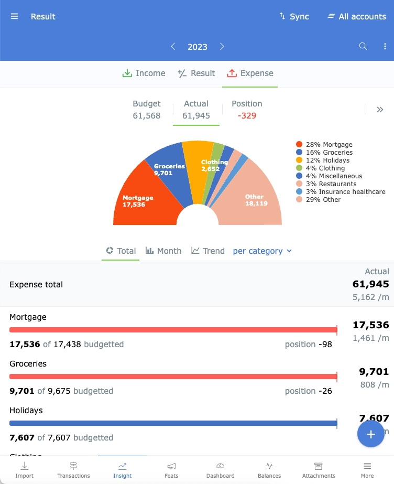
Task: Go to previous year with left chevron
Action: pos(173,47)
